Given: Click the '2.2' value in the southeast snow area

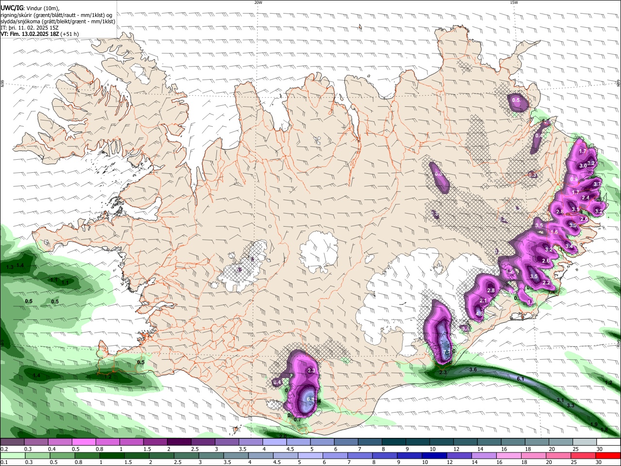Looking at the screenshot, I should [546, 283].
